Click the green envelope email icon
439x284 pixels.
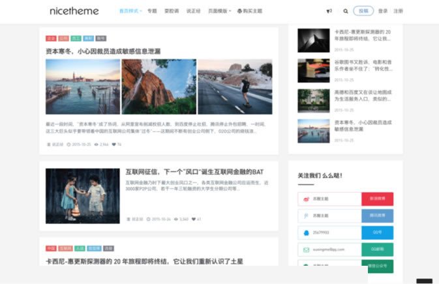click(x=307, y=249)
